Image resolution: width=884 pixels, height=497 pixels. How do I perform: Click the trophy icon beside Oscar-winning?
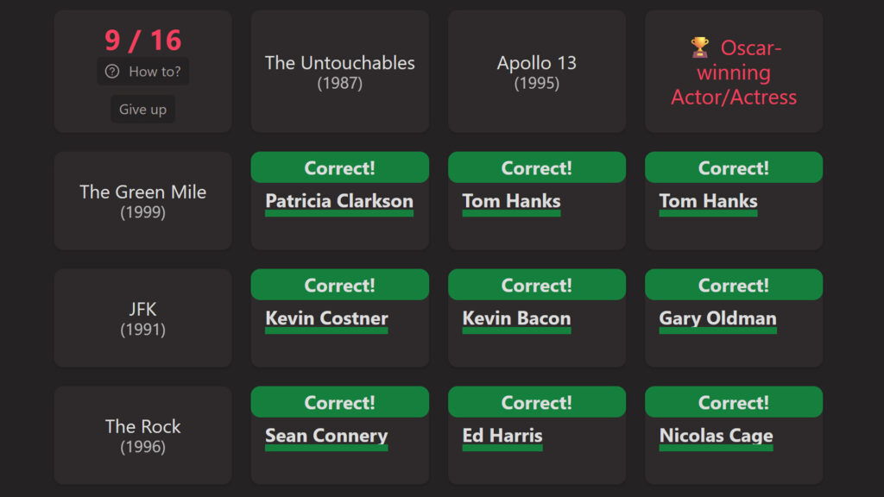coord(699,47)
